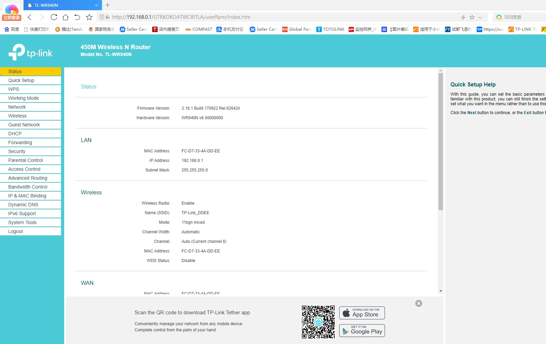Expand the Guest Network menu
This screenshot has width=546, height=344.
tap(30, 125)
